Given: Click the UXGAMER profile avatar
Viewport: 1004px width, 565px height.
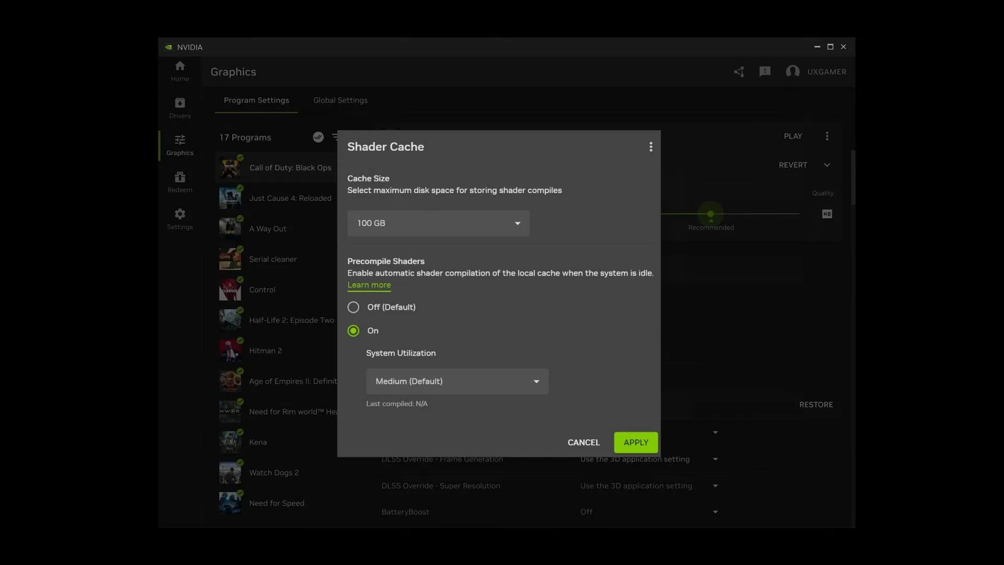Looking at the screenshot, I should [792, 72].
